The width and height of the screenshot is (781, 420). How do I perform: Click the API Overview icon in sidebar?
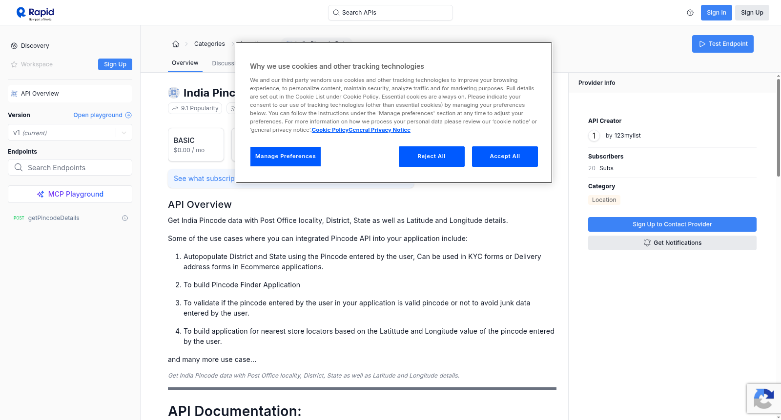(x=14, y=94)
